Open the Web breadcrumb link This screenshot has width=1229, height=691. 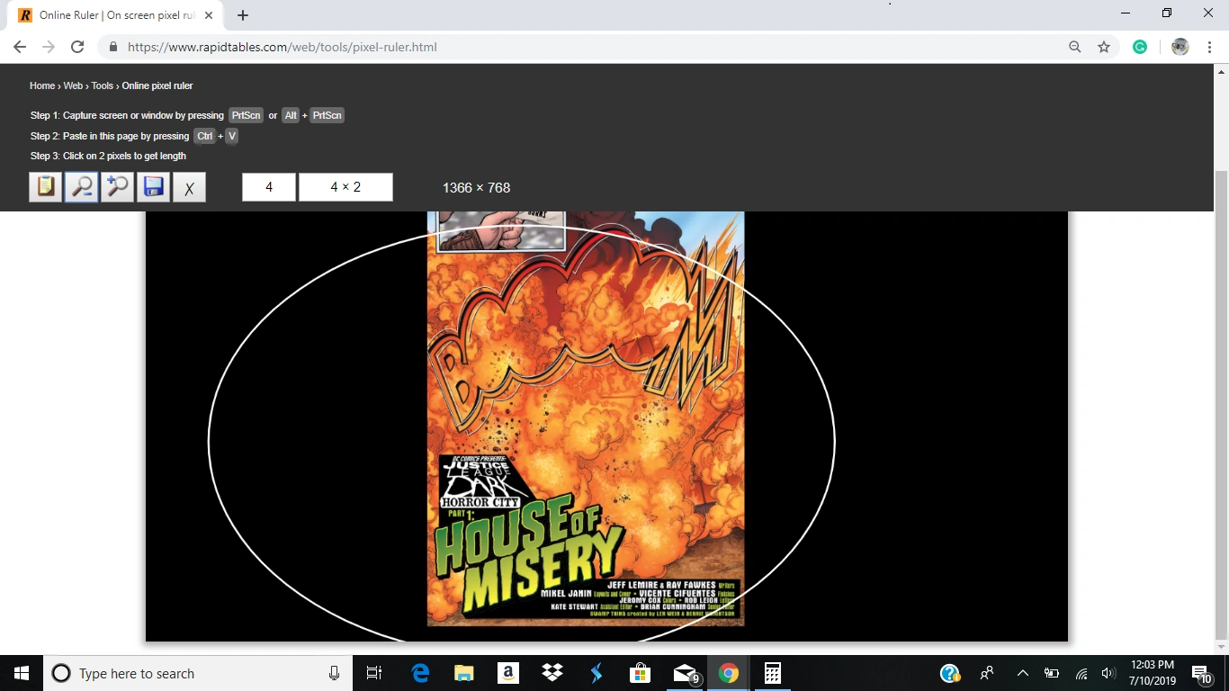pyautogui.click(x=73, y=85)
